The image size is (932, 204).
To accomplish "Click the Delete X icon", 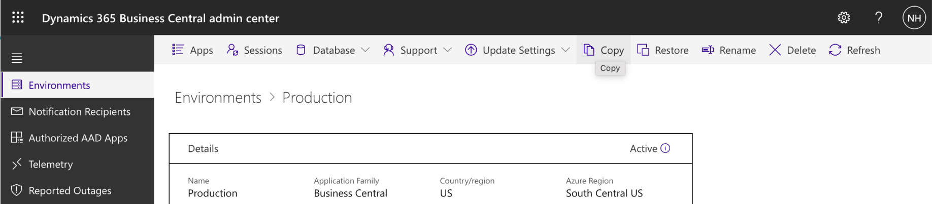I will (775, 50).
